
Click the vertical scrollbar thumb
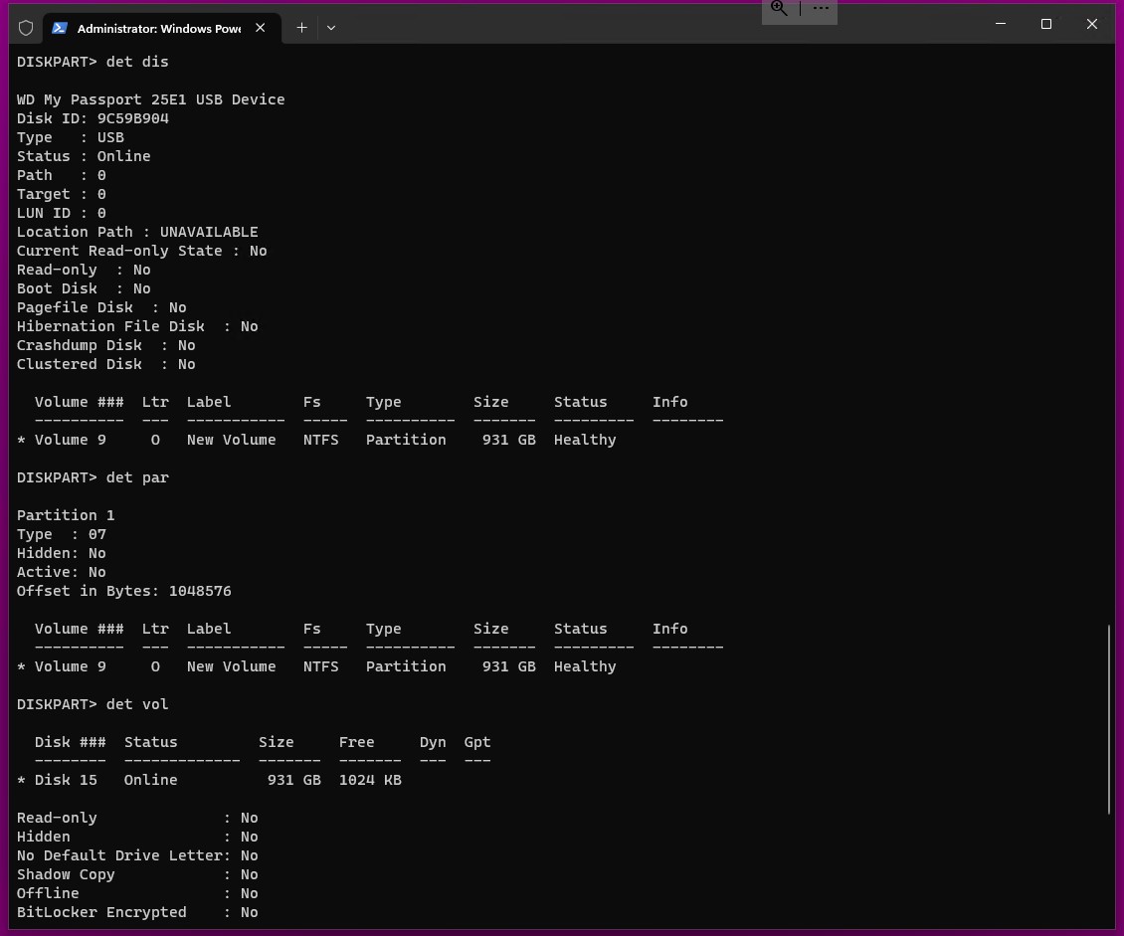point(1109,718)
